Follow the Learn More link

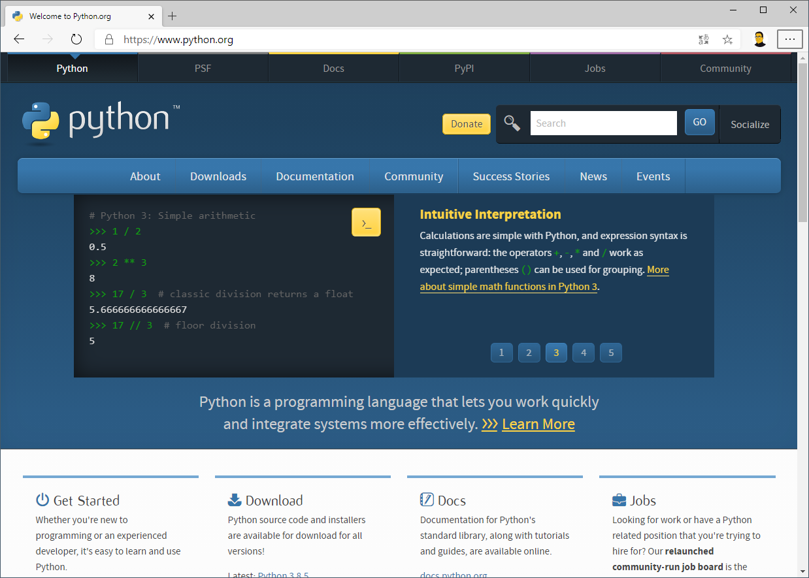538,425
